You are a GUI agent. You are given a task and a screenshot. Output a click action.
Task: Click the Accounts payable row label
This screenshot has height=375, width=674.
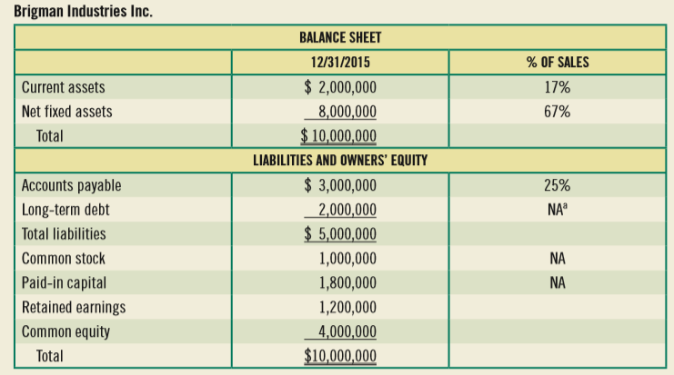[71, 186]
